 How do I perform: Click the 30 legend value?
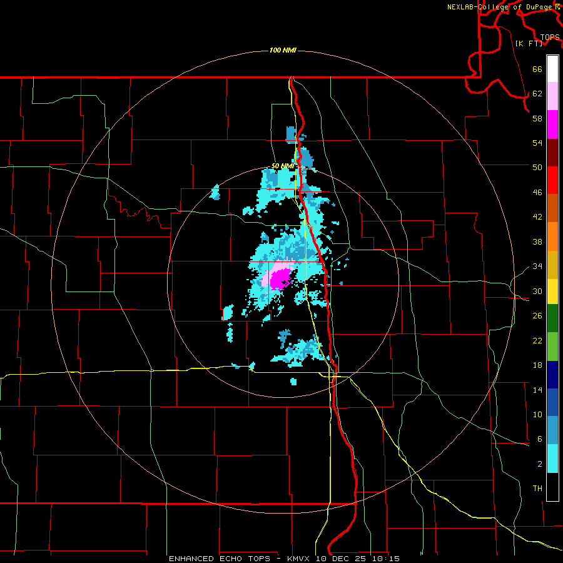point(537,291)
